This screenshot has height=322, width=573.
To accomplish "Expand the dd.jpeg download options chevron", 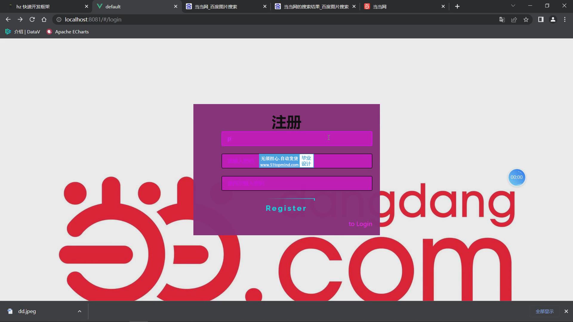I will (79, 311).
